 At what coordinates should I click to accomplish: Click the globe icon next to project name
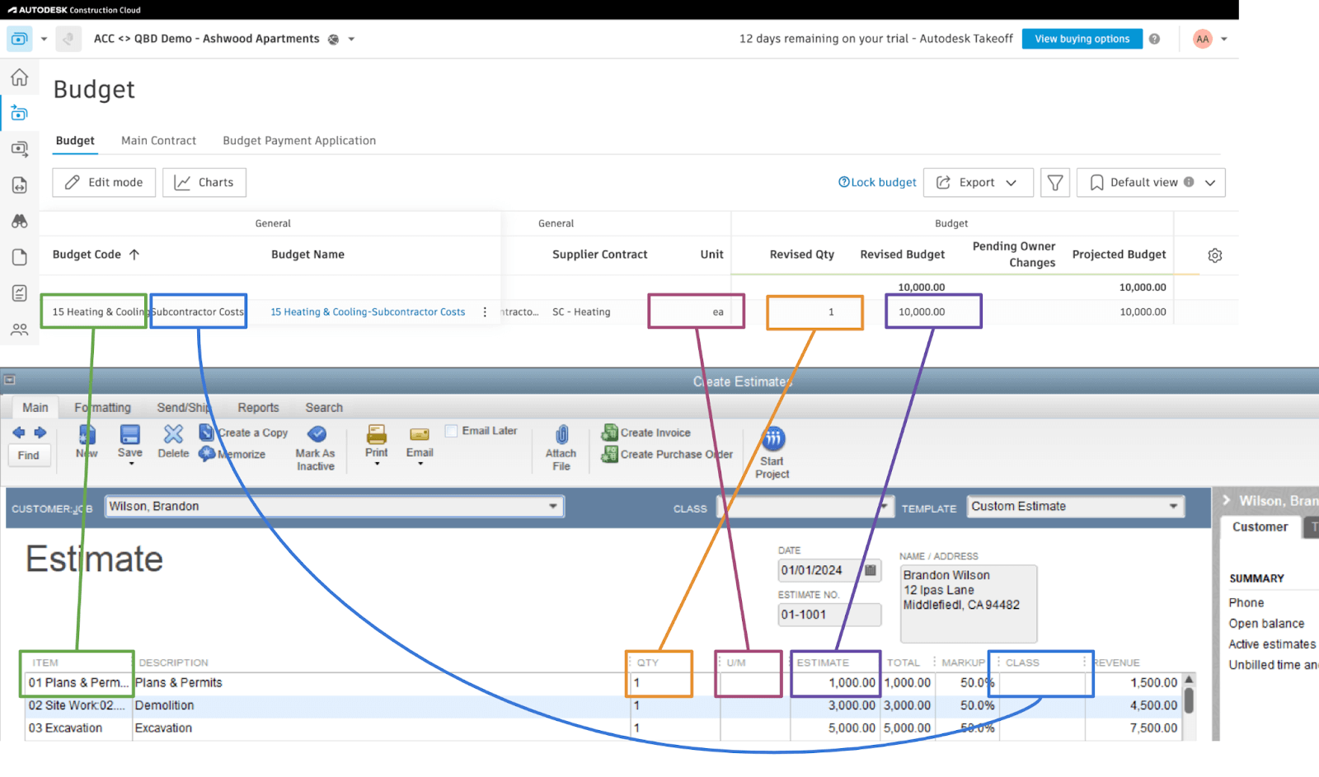(333, 40)
